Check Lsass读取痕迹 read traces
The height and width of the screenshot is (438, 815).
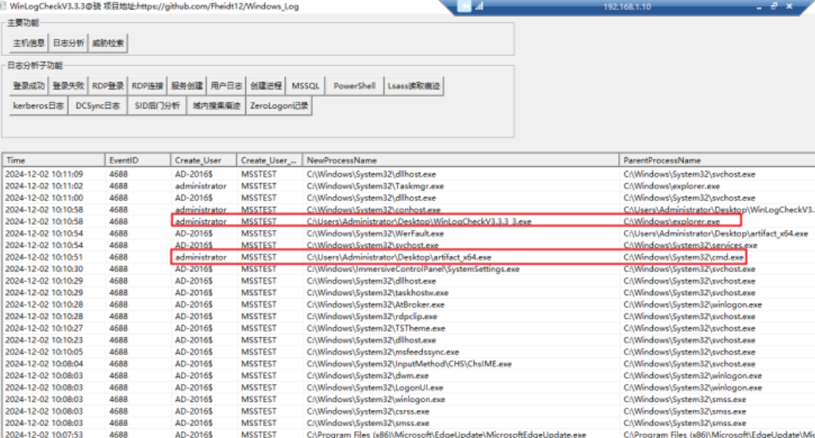414,86
